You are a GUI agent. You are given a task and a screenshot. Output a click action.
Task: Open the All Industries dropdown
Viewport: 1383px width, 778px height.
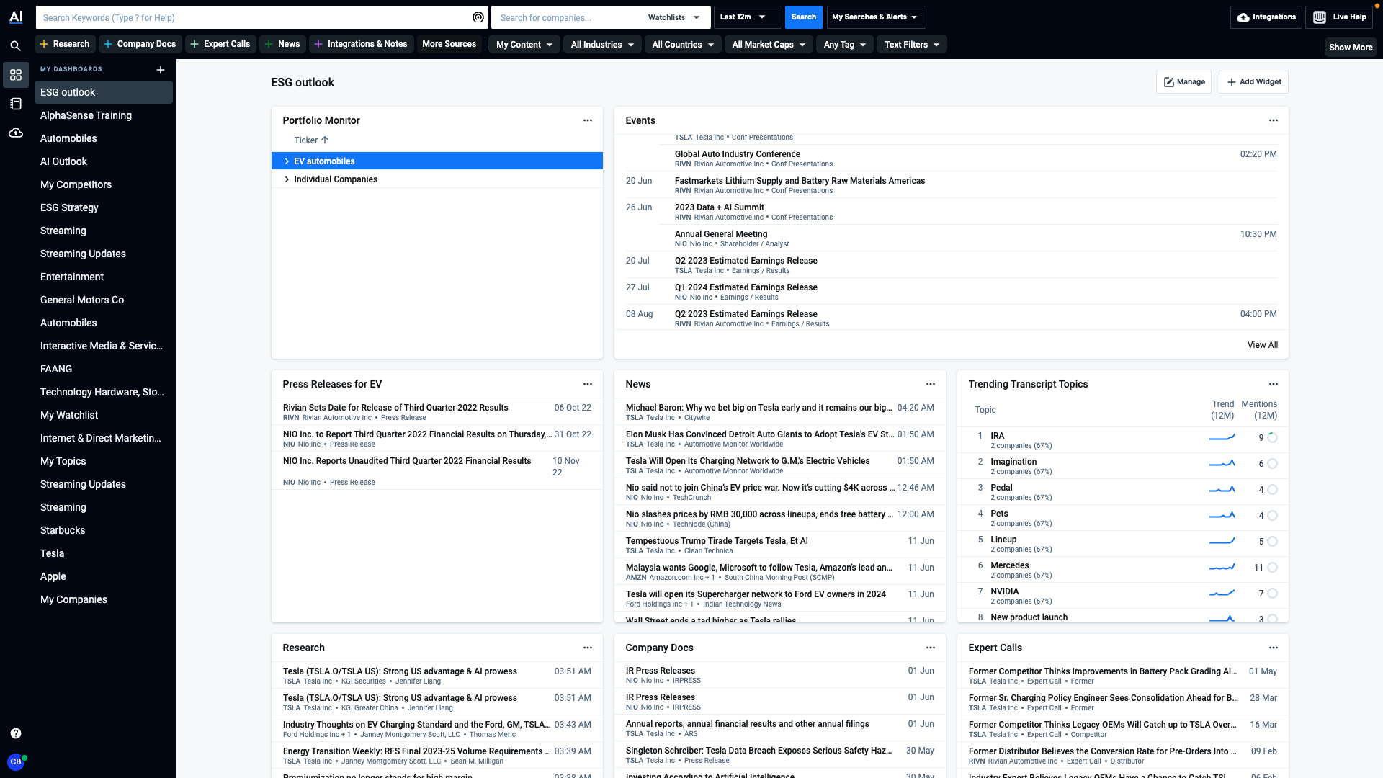click(602, 44)
